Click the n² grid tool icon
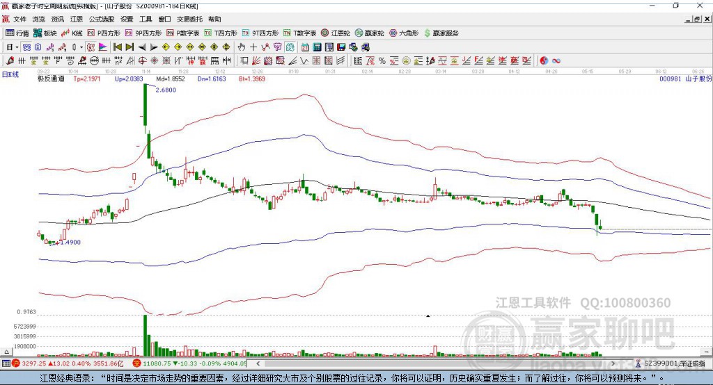Viewport: 713px width, 385px height. coord(118,61)
